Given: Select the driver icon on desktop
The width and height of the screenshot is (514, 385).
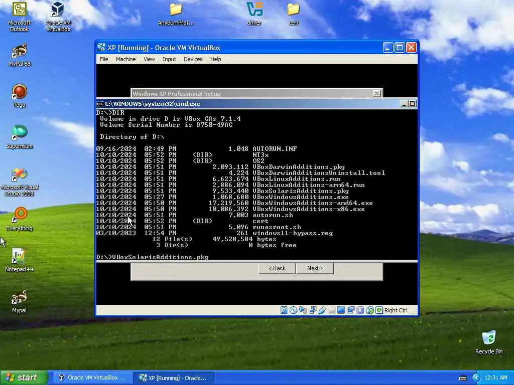Looking at the screenshot, I should pyautogui.click(x=254, y=14).
